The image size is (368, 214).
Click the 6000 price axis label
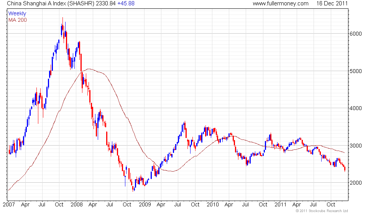pyautogui.click(x=356, y=34)
